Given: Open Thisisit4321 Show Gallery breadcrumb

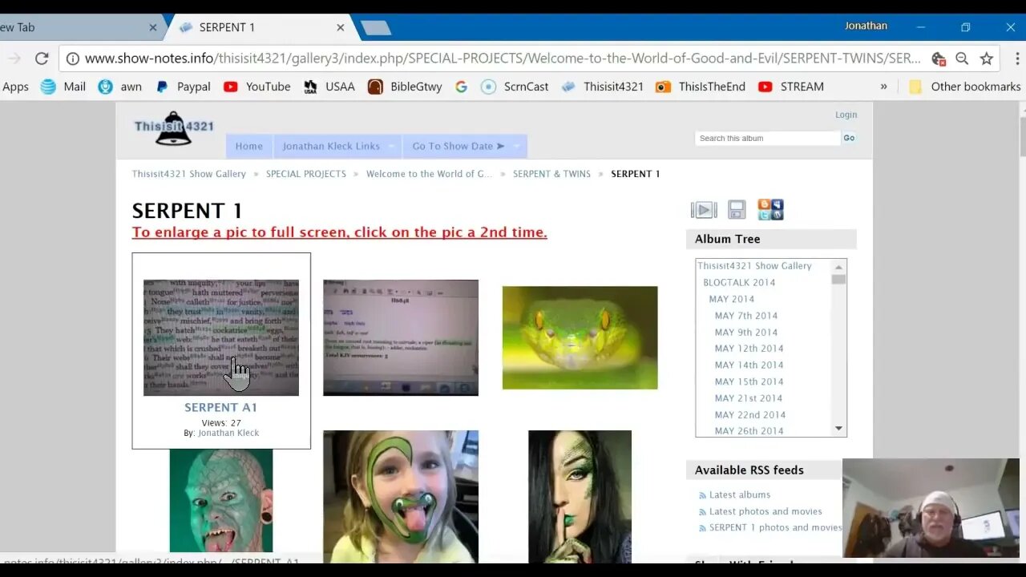Looking at the screenshot, I should point(189,174).
